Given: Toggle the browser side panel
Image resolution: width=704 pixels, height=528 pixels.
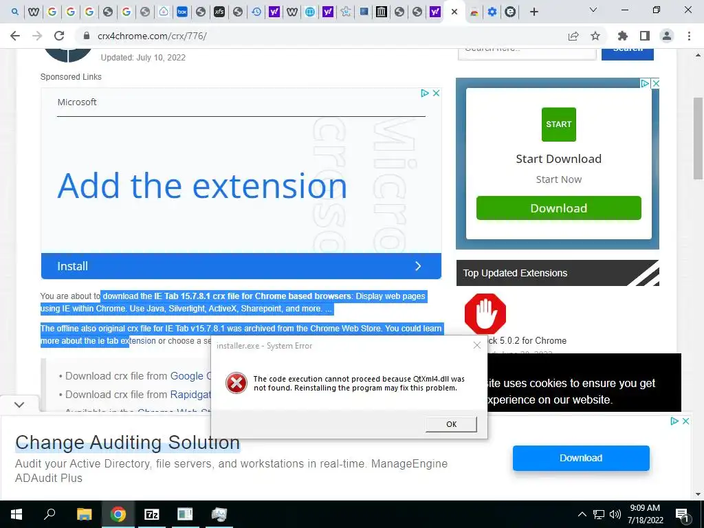Looking at the screenshot, I should (645, 36).
